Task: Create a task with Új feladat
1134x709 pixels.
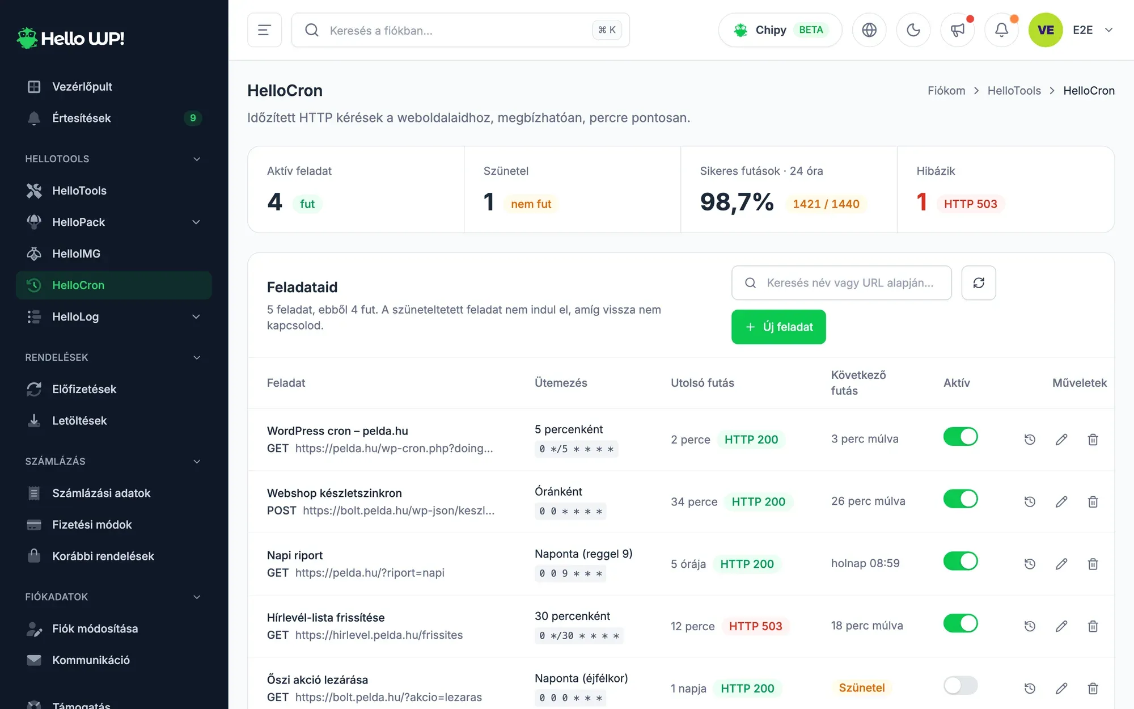Action: 778,327
